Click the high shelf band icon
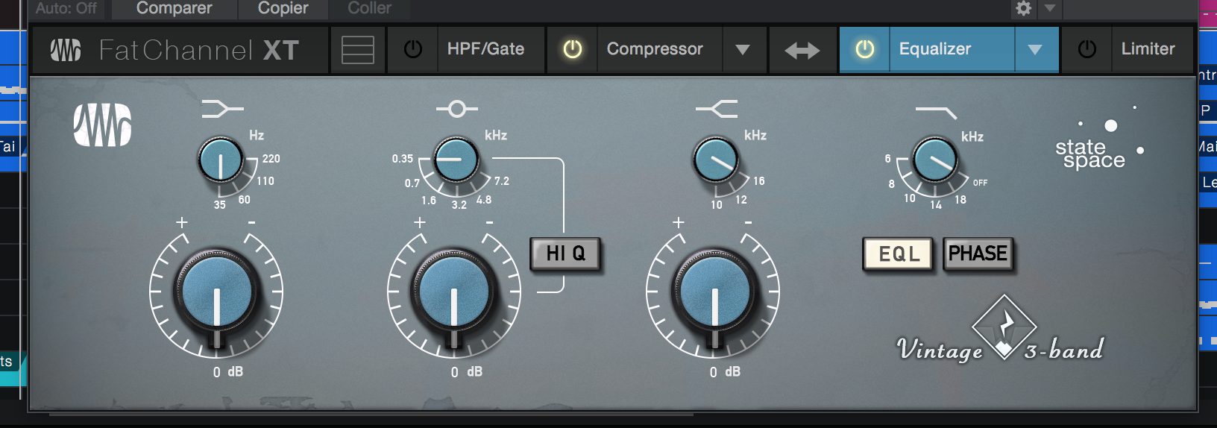Image resolution: width=1217 pixels, height=428 pixels. (x=717, y=109)
